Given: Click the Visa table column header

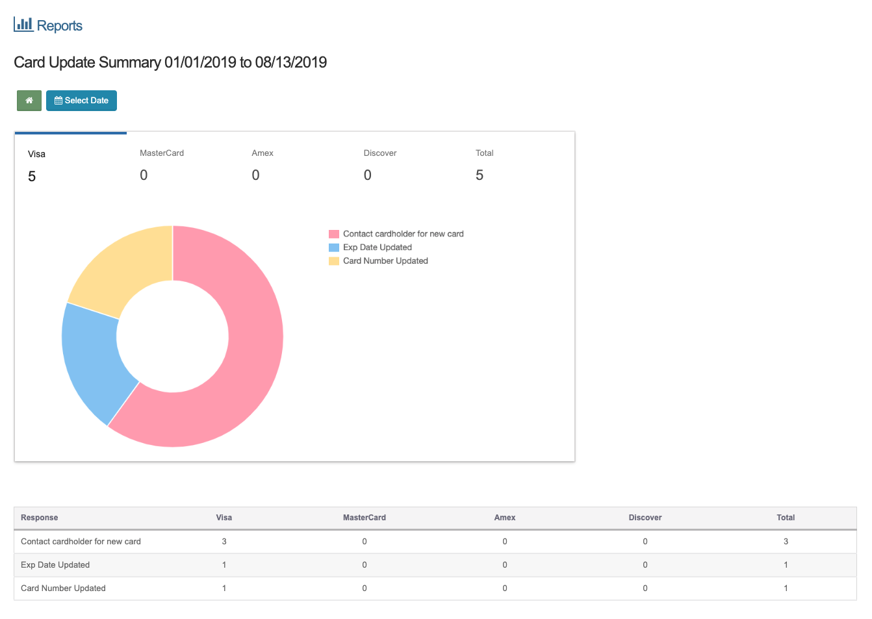Looking at the screenshot, I should click(x=224, y=518).
